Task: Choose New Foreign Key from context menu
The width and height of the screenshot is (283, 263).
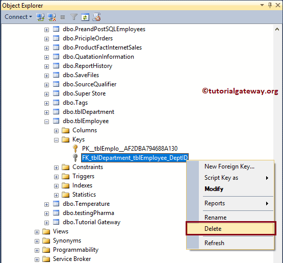Action: point(230,166)
